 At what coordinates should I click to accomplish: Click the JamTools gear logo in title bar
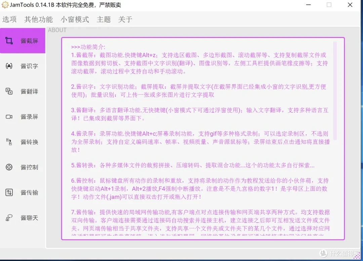(5, 5)
